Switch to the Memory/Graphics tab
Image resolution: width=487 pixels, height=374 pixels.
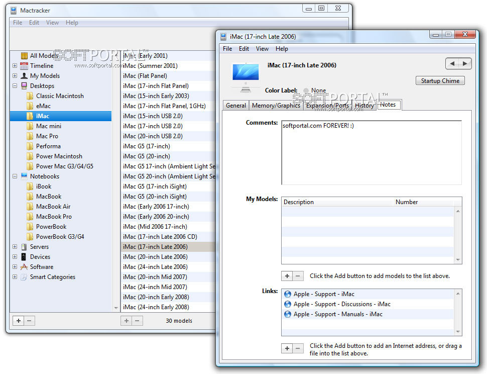click(276, 106)
